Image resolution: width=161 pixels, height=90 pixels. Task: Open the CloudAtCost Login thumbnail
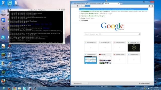pos(91,59)
